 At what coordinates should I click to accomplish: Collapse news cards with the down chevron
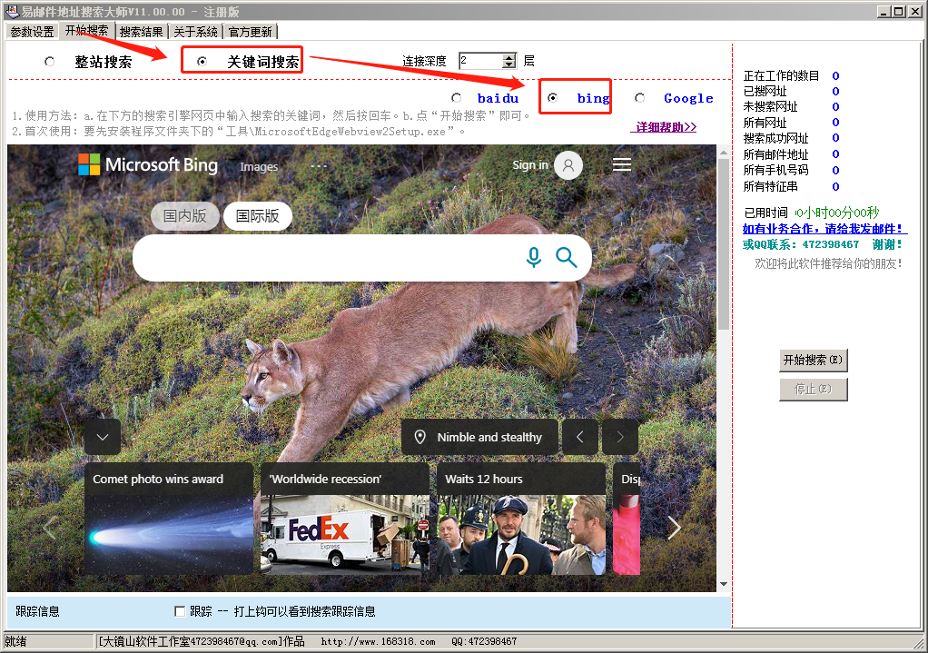pyautogui.click(x=103, y=437)
